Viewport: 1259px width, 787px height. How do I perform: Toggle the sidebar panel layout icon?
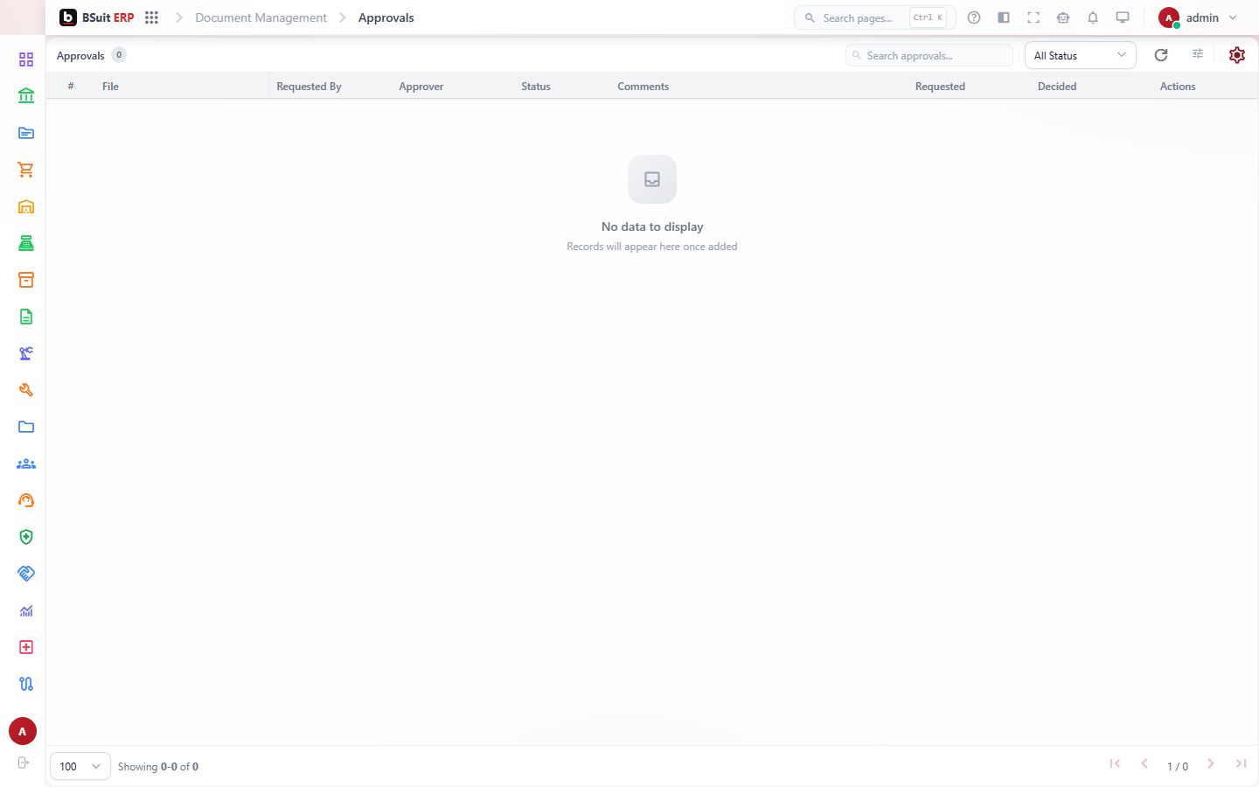coord(1004,17)
